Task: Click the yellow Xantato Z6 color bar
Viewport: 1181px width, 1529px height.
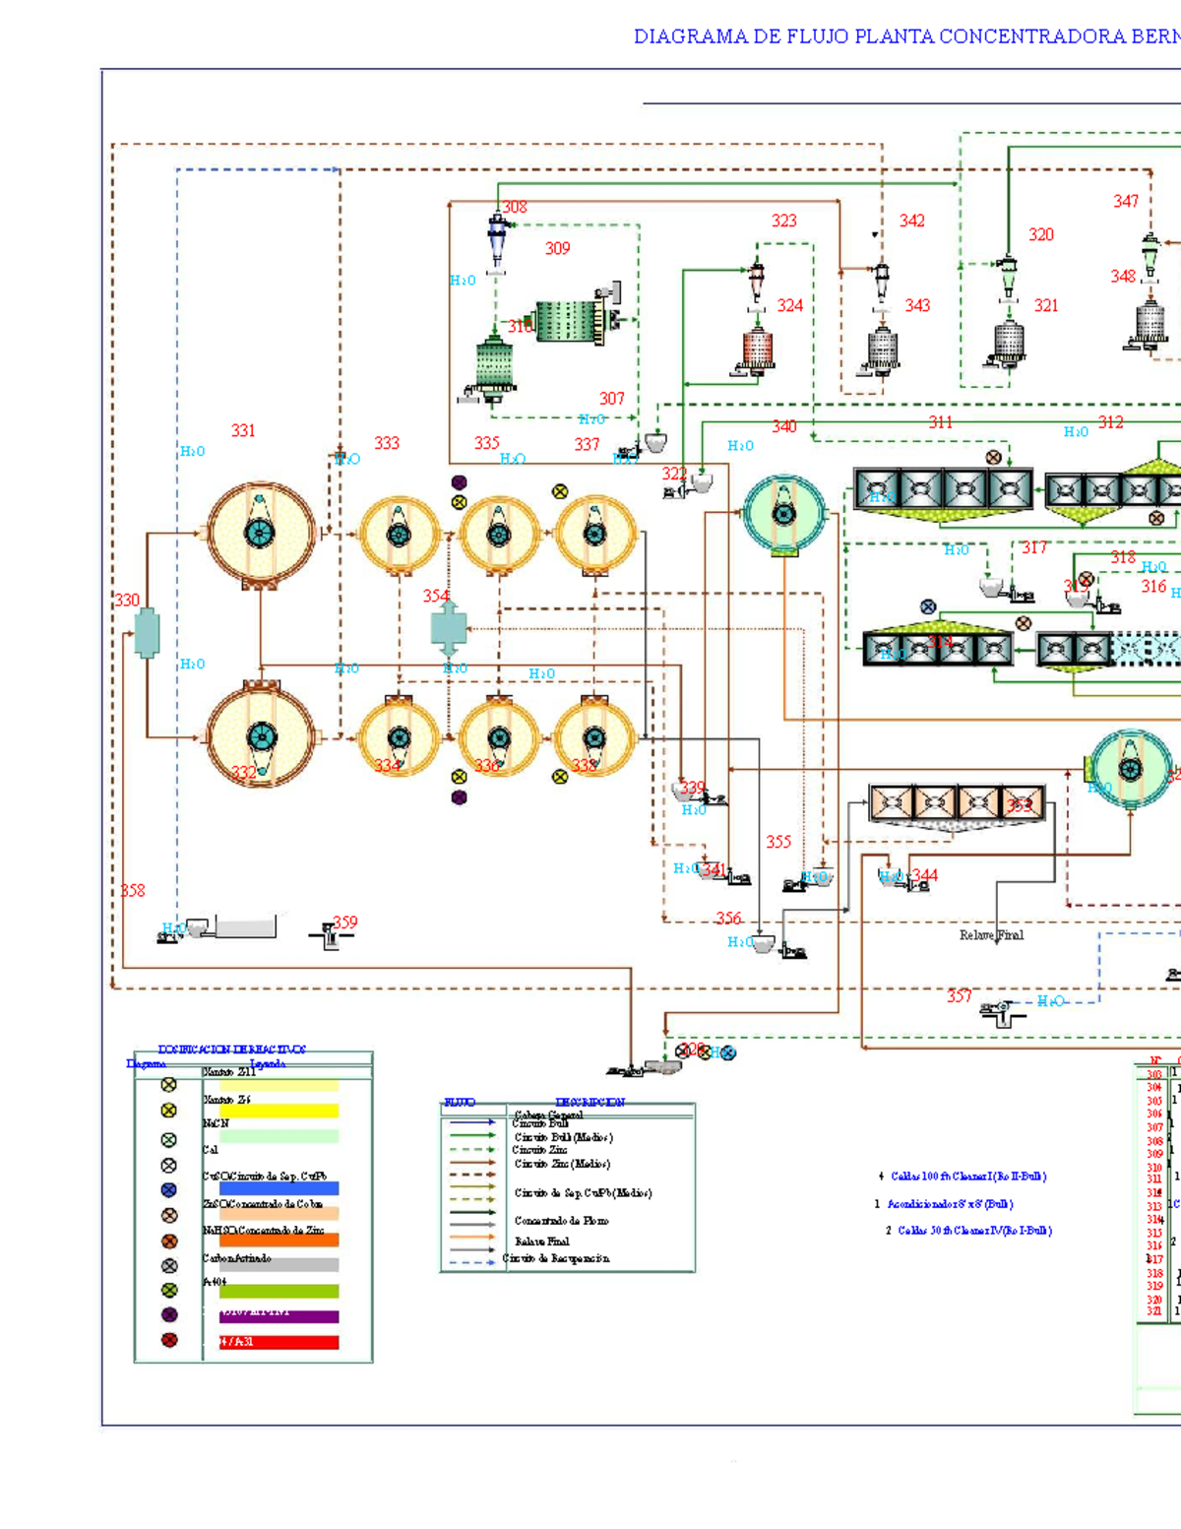Action: pos(279,1111)
